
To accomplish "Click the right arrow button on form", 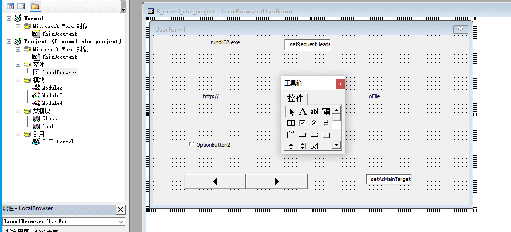I will pyautogui.click(x=277, y=181).
